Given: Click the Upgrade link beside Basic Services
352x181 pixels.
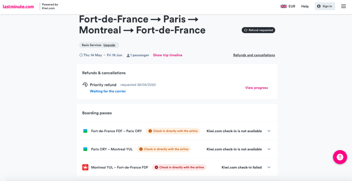Looking at the screenshot, I should (x=109, y=45).
